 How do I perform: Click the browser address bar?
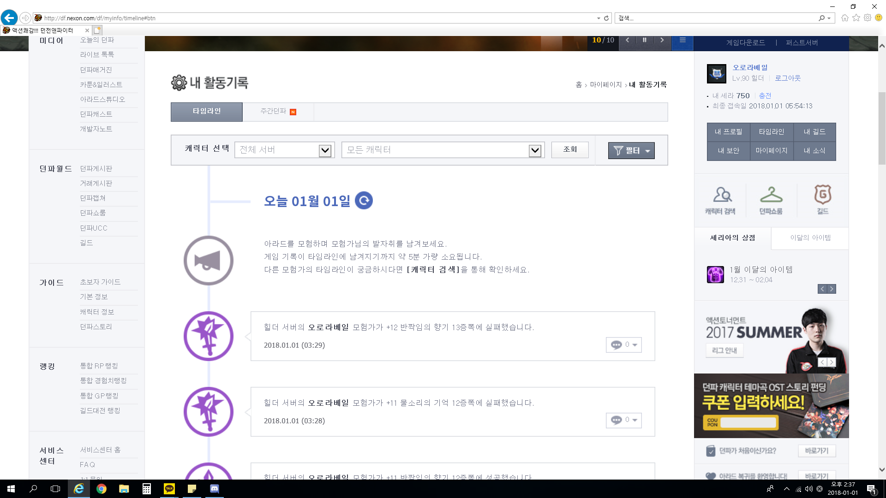point(318,18)
